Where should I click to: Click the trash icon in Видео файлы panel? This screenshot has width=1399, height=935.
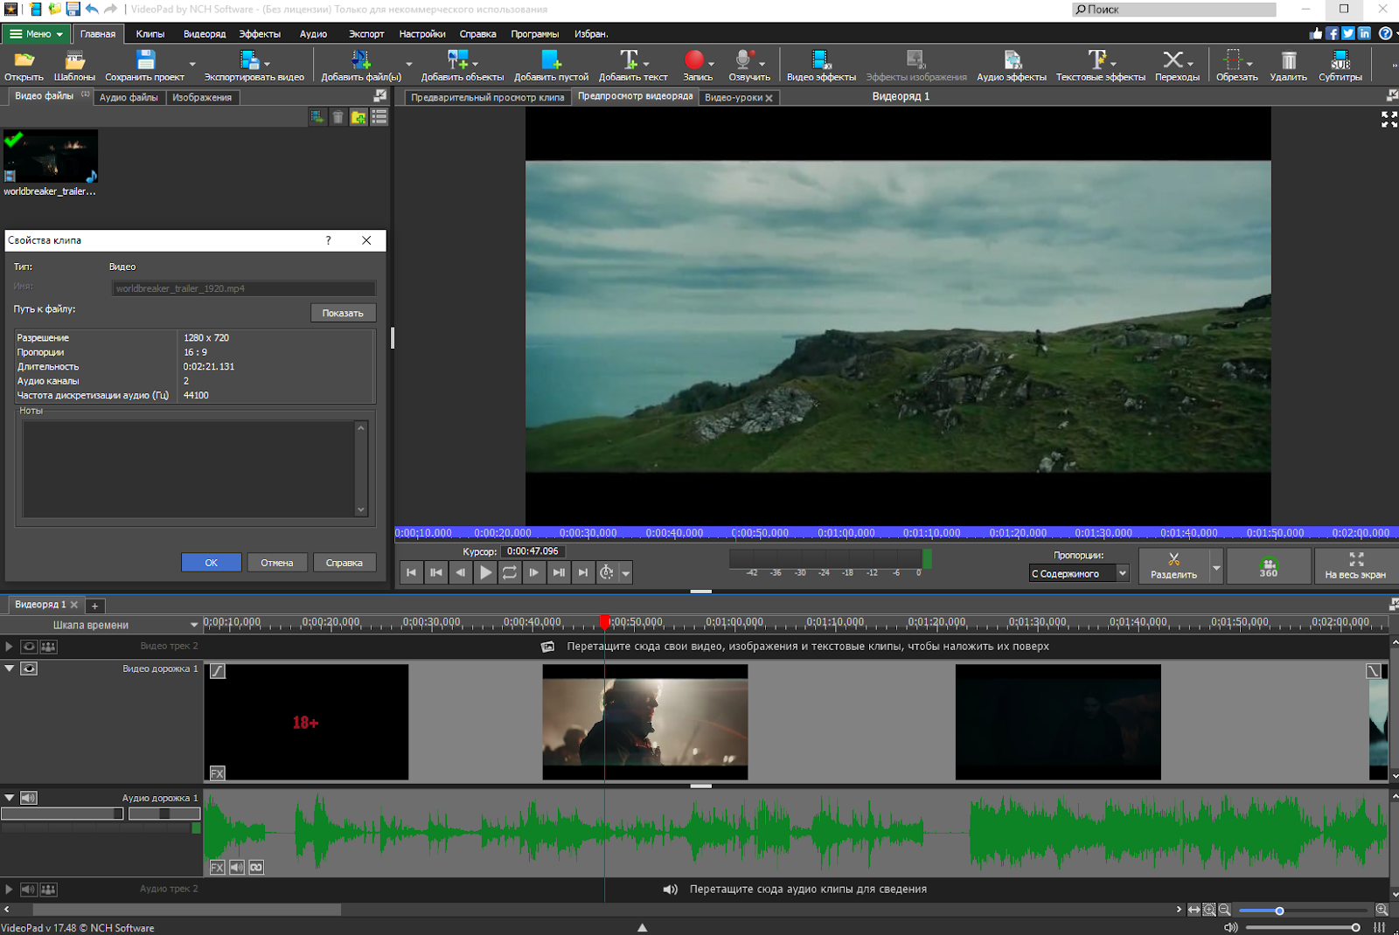click(x=338, y=116)
